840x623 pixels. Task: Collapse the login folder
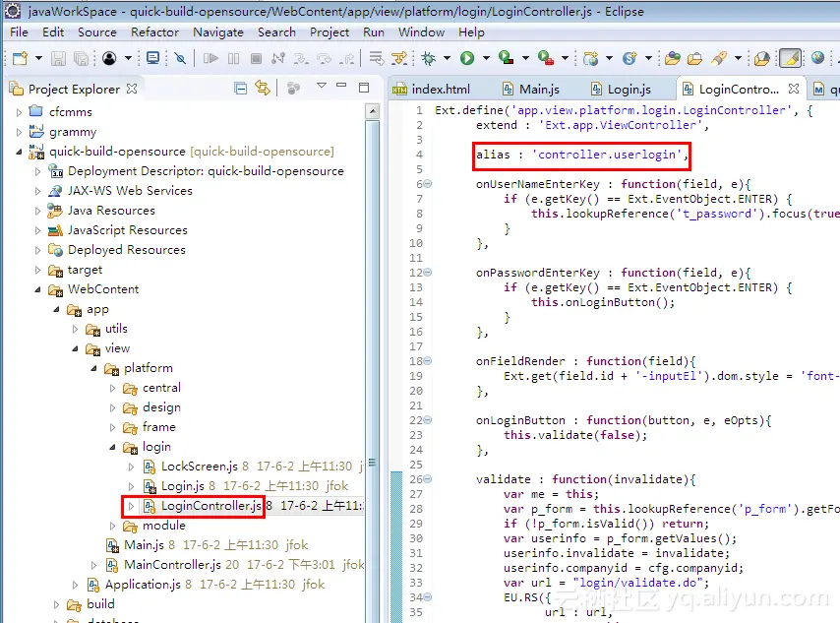coord(112,447)
